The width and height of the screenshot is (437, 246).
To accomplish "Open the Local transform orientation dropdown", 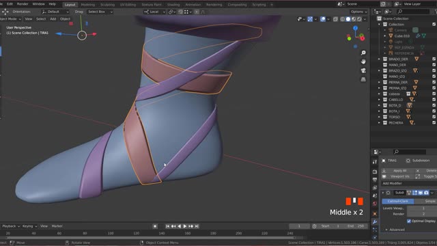I will tap(155, 12).
